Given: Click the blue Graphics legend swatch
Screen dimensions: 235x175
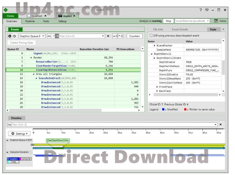Looking at the screenshot, I should click(x=13, y=159).
